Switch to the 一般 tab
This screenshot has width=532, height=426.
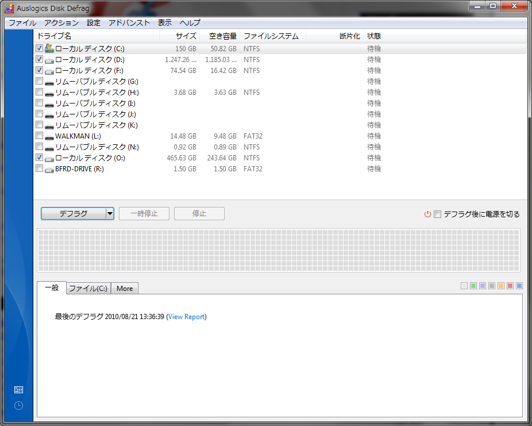[x=52, y=288]
